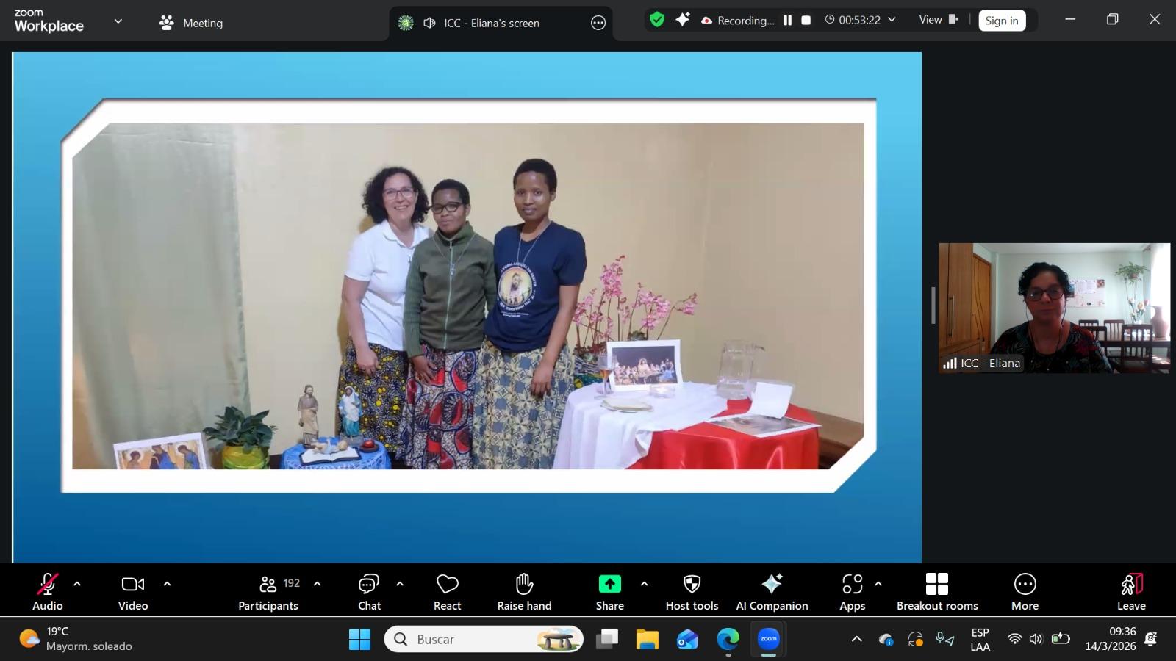
Task: Click the Sign in button
Action: click(x=1002, y=21)
